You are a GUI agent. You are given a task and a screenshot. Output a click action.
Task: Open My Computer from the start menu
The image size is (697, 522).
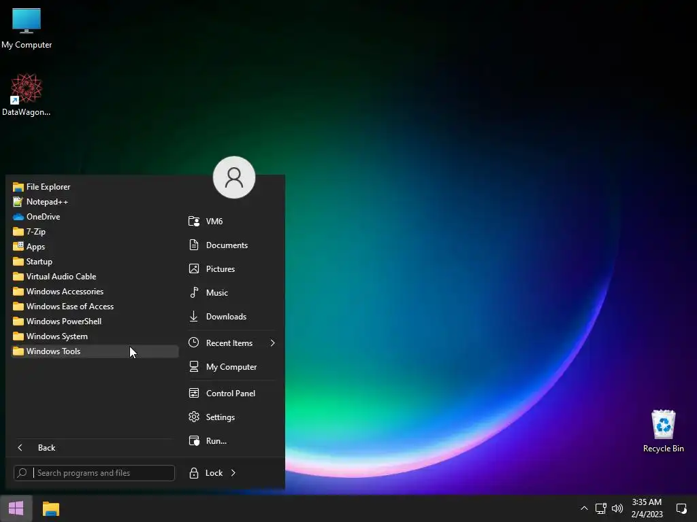coord(233,366)
